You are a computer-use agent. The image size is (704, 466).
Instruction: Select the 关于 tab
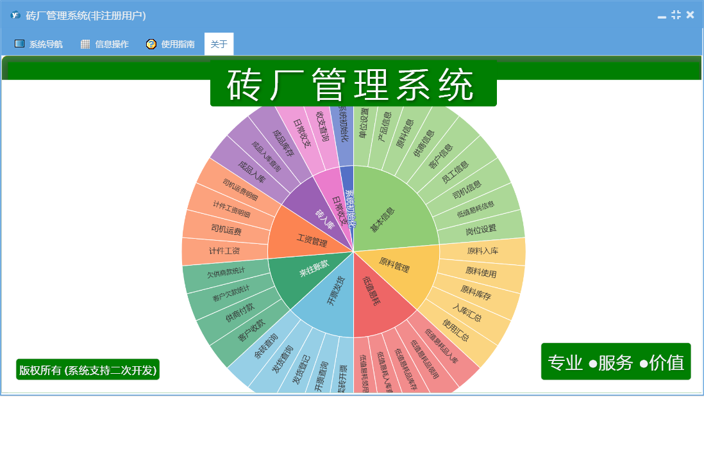point(219,44)
